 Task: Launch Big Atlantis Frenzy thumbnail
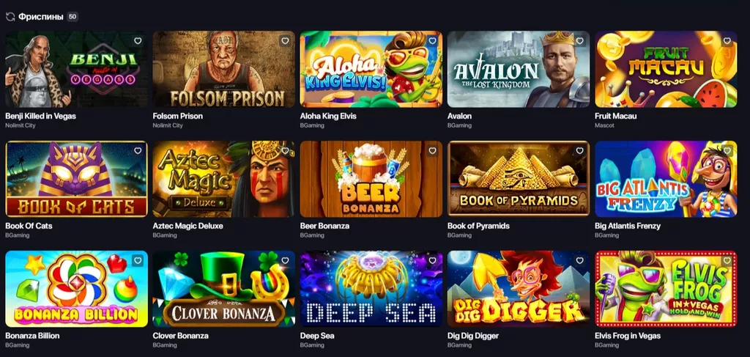666,179
